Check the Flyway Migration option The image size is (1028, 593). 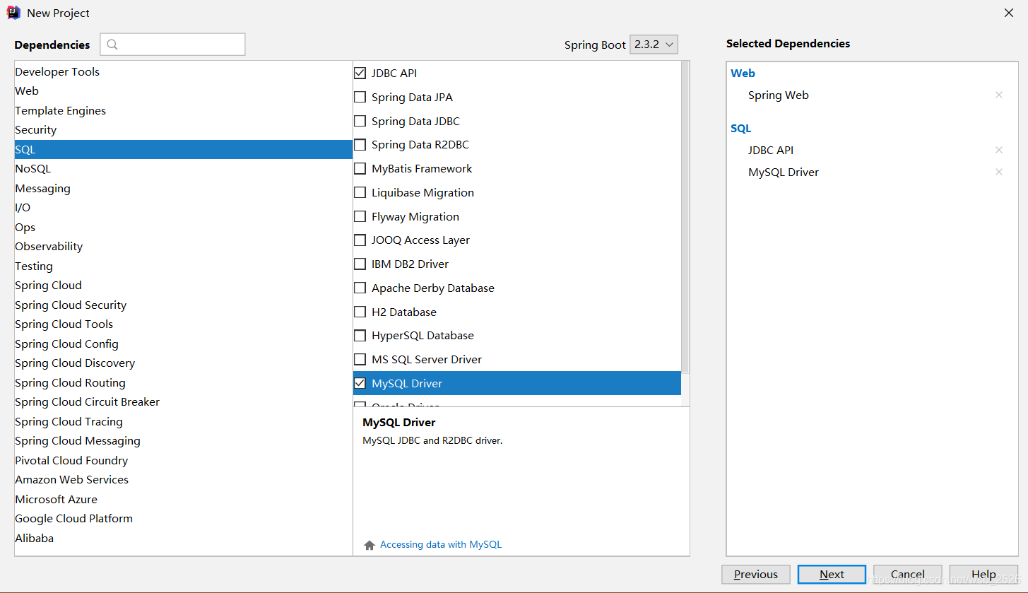[360, 216]
